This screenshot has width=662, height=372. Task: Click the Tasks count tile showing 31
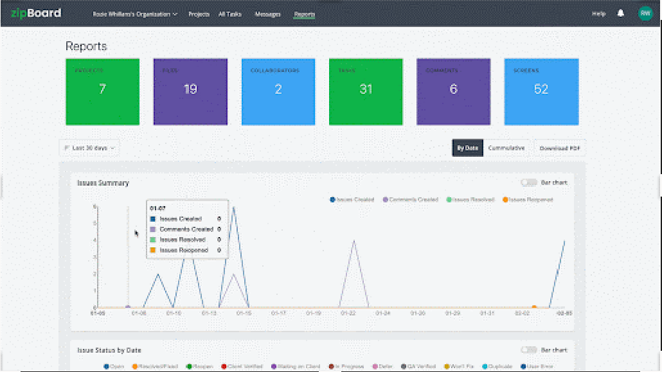tap(366, 91)
